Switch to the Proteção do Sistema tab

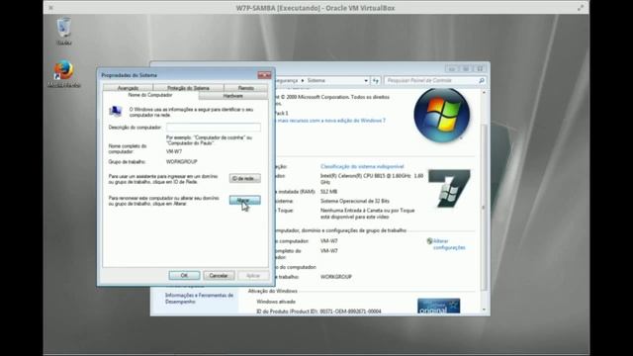(x=188, y=88)
